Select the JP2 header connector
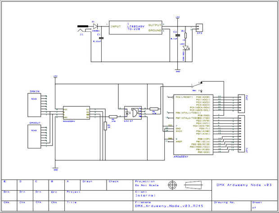 click(241, 104)
